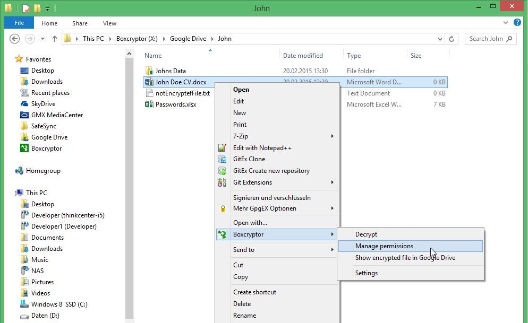This screenshot has height=323, width=528.
Task: Open the address bar history dropdown
Action: [439, 39]
